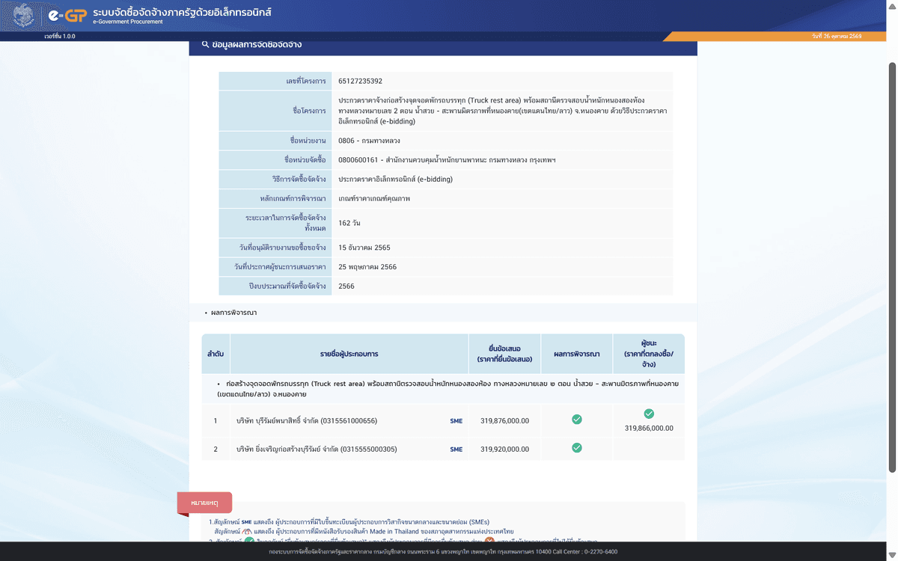Click the bid amount 319,920,000.00
Screen dimensions: 898x561
coord(504,450)
